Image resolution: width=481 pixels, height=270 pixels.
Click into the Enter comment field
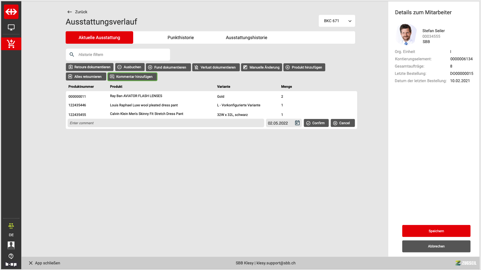point(165,123)
